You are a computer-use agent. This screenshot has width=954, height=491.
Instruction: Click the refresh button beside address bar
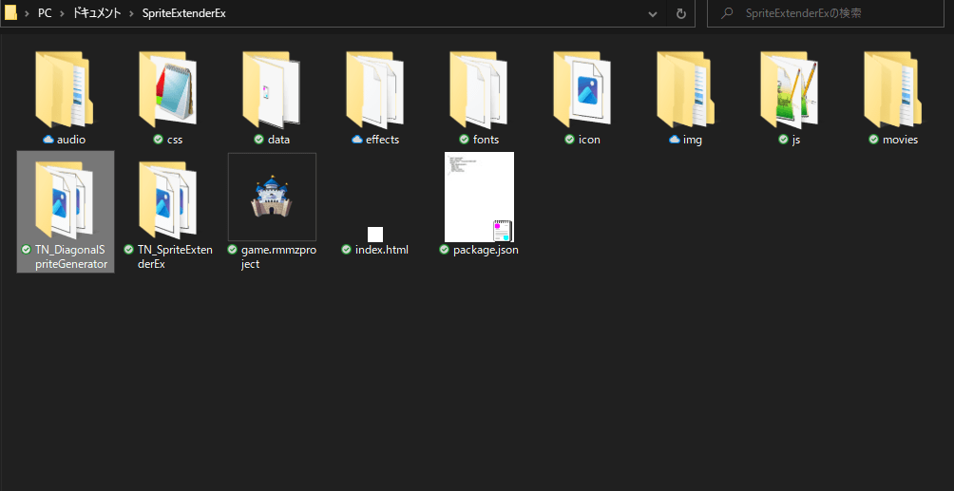tap(680, 14)
